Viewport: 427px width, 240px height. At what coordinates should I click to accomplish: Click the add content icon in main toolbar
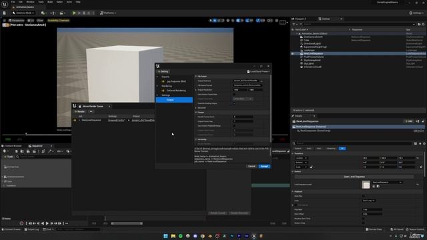pos(43,13)
